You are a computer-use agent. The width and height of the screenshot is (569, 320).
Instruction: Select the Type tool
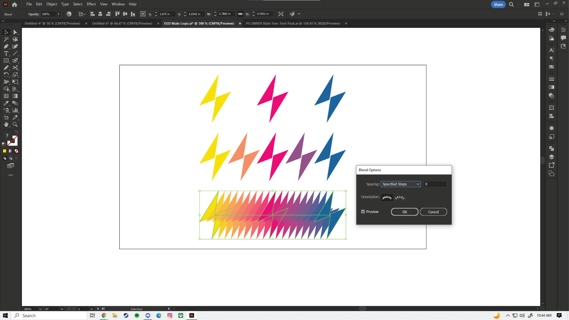(6, 53)
